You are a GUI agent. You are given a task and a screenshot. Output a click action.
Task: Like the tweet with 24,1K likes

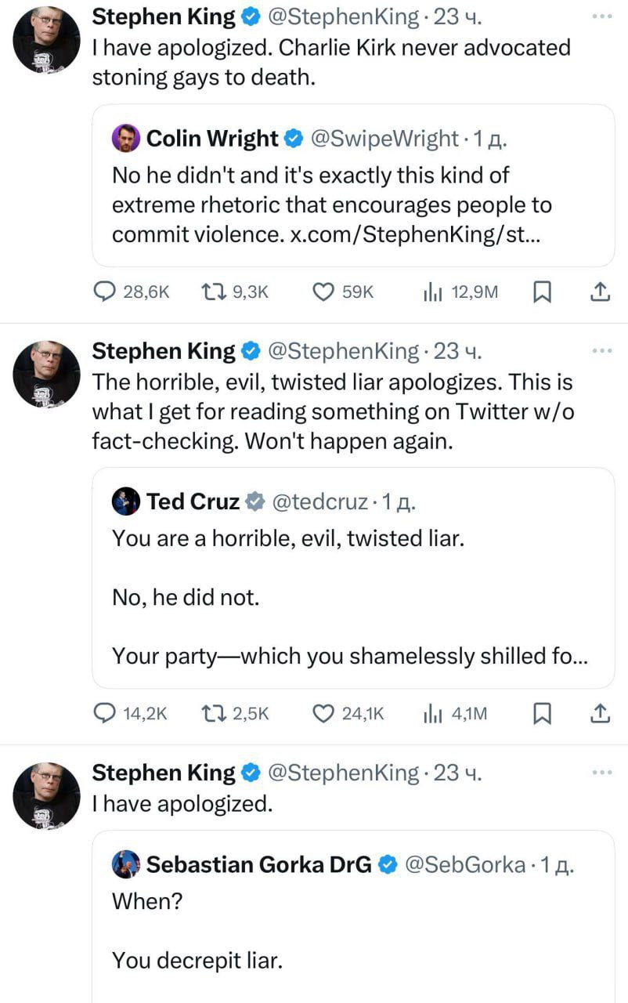pos(323,713)
